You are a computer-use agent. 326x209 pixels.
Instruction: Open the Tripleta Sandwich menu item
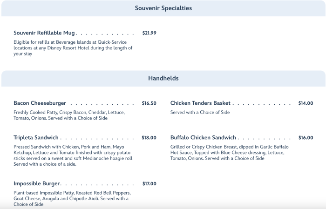point(36,138)
